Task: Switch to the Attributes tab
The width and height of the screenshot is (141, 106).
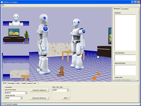Action: click(117, 9)
